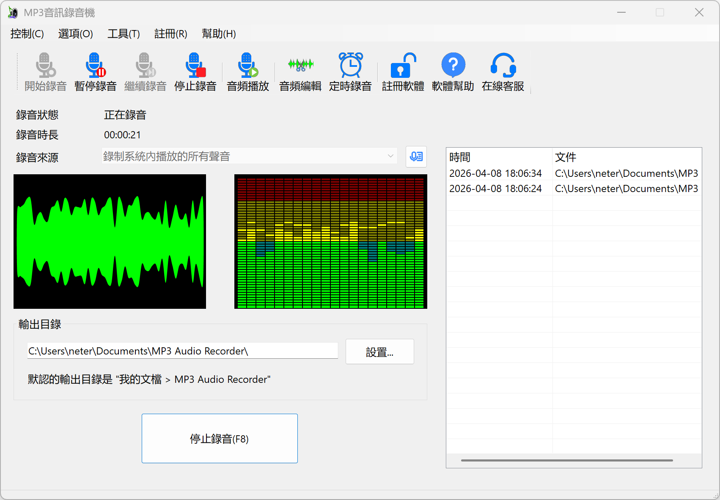Viewport: 720px width, 500px height.
Task: Click the 設置... output directory button
Action: click(379, 352)
